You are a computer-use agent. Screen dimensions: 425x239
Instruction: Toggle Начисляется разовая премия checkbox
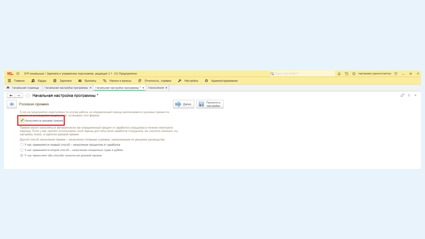click(x=22, y=121)
